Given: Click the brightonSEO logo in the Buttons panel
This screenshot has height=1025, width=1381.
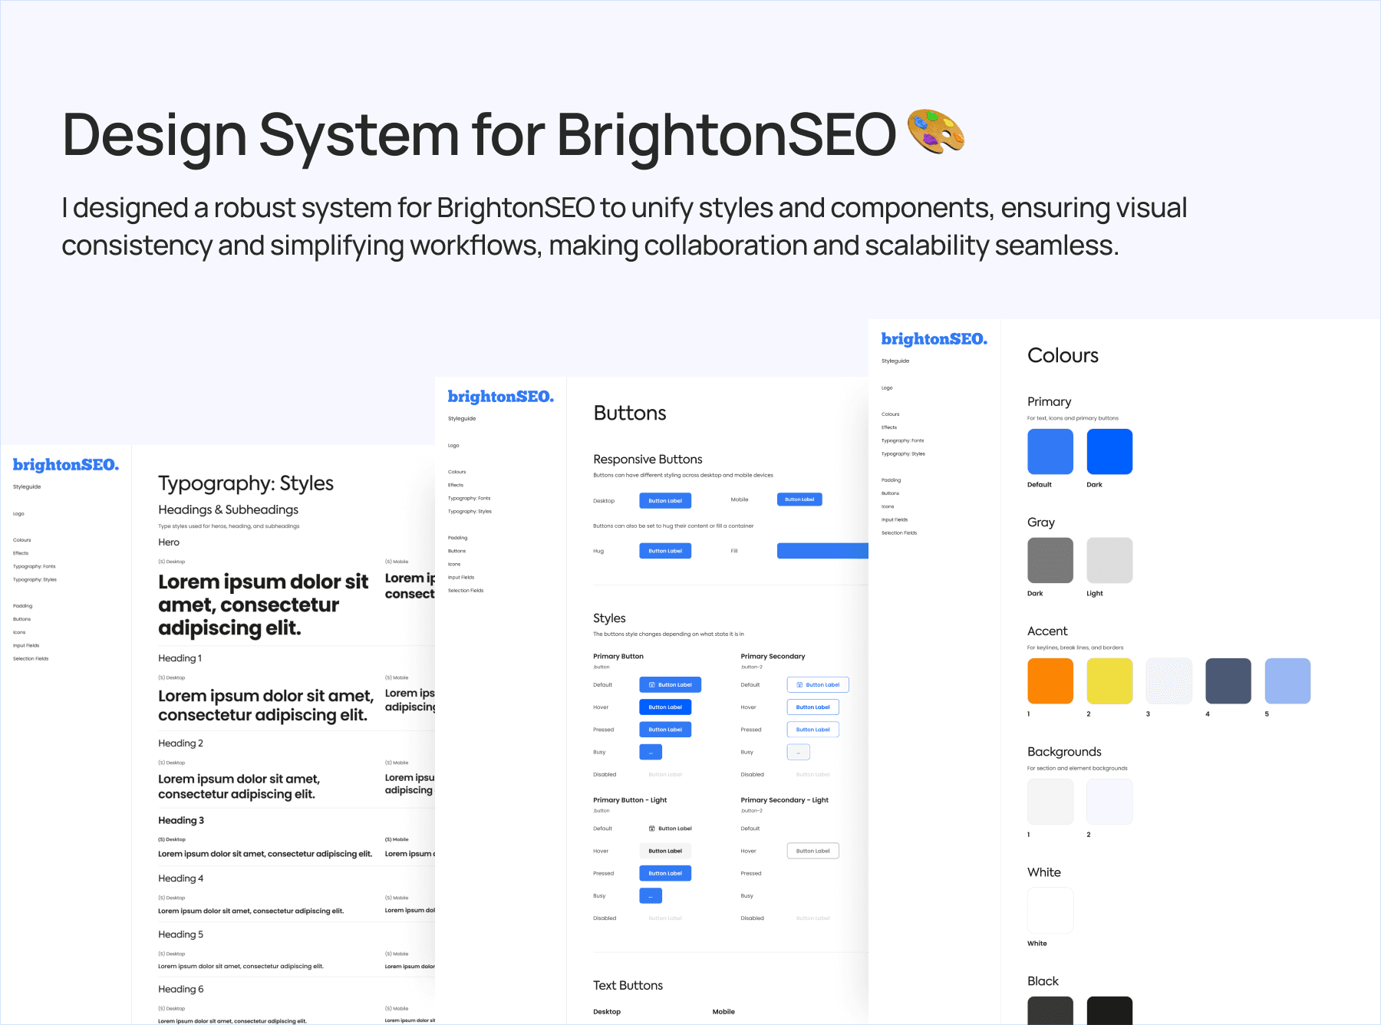Looking at the screenshot, I should tap(501, 397).
